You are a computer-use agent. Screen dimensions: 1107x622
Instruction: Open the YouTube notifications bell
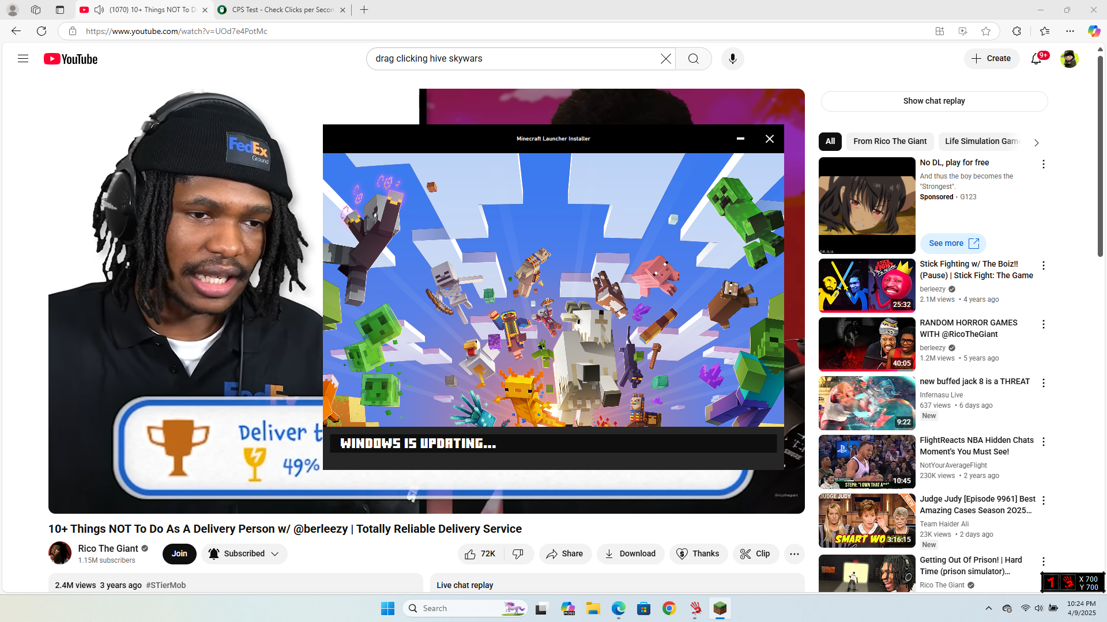1036,59
